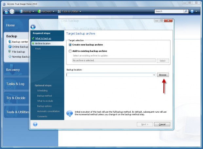Click the blue back arrow in main toolbar
The height and width of the screenshot is (149, 203).
tap(6, 11)
